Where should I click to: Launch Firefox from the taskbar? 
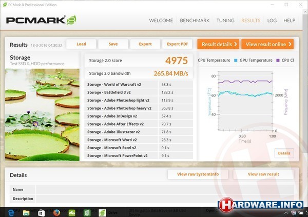[x=56, y=213]
